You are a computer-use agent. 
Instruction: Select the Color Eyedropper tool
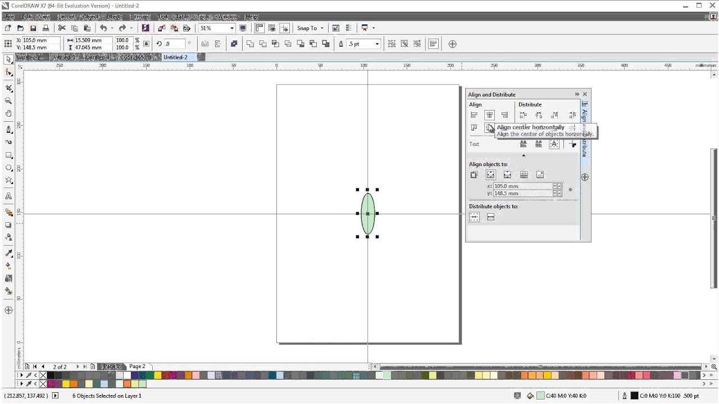pyautogui.click(x=8, y=252)
